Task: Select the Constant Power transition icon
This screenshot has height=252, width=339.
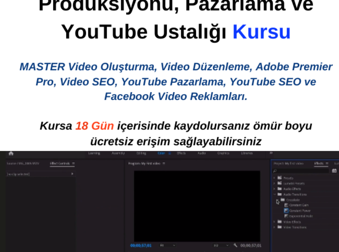Action: tap(286, 211)
